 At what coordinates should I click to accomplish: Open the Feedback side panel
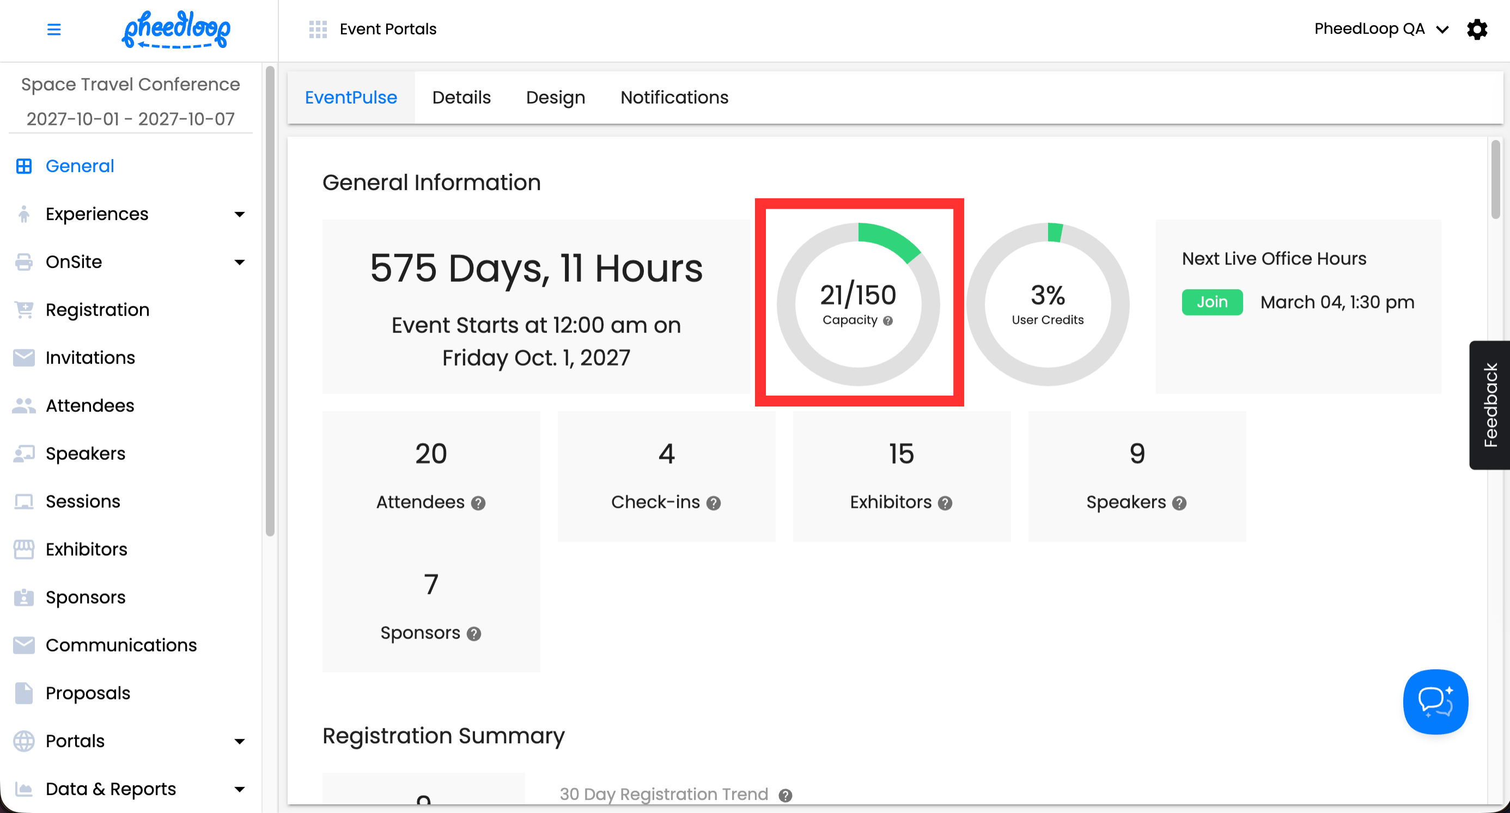1489,404
